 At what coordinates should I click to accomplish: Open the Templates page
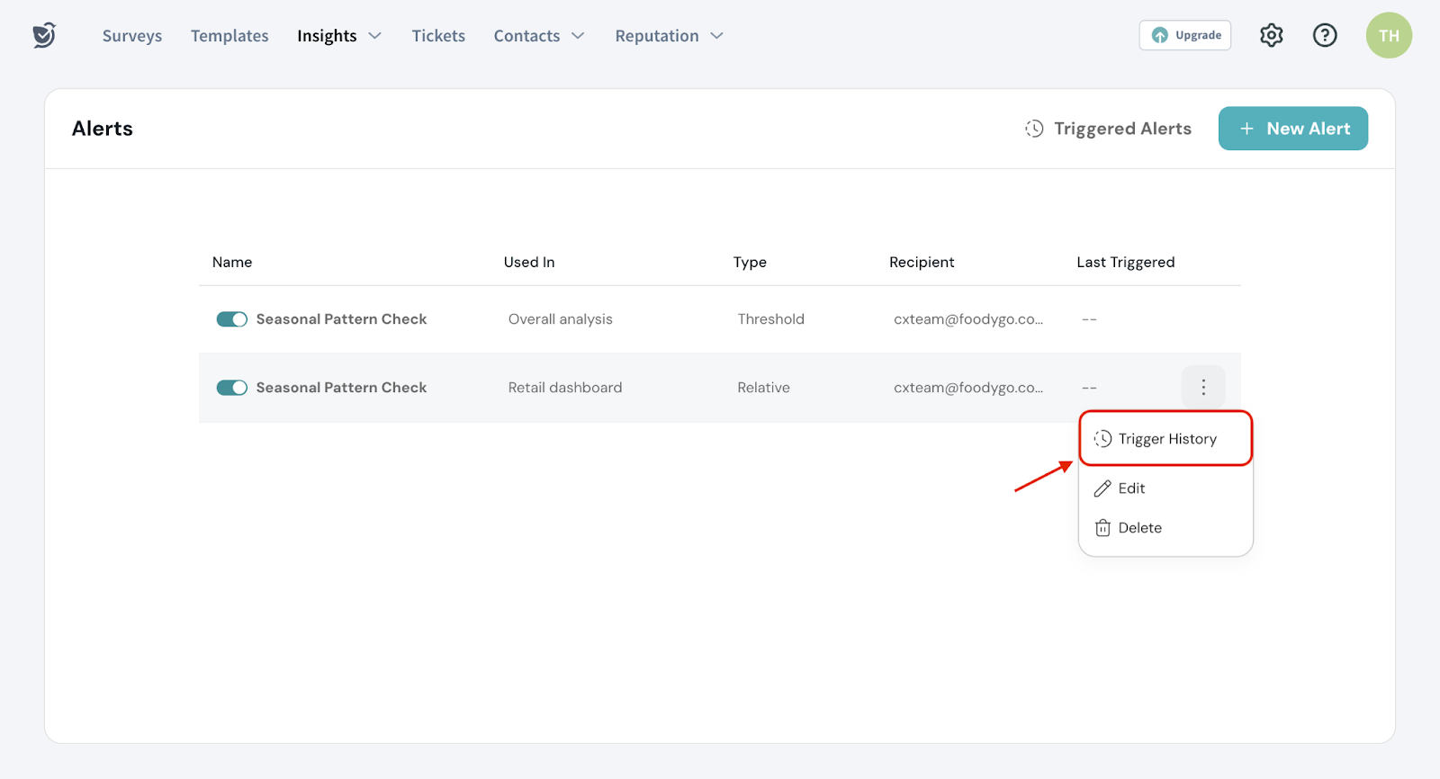tap(229, 36)
